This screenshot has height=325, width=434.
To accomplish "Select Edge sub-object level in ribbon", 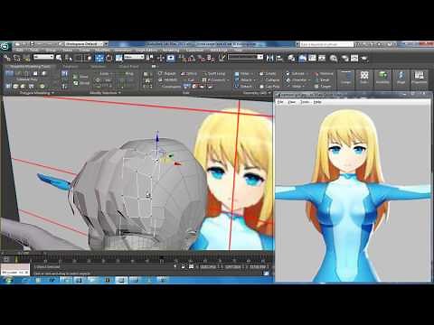I will coord(18,73).
